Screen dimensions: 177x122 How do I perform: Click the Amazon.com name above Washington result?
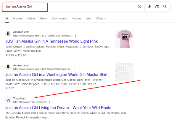tap(21, 65)
